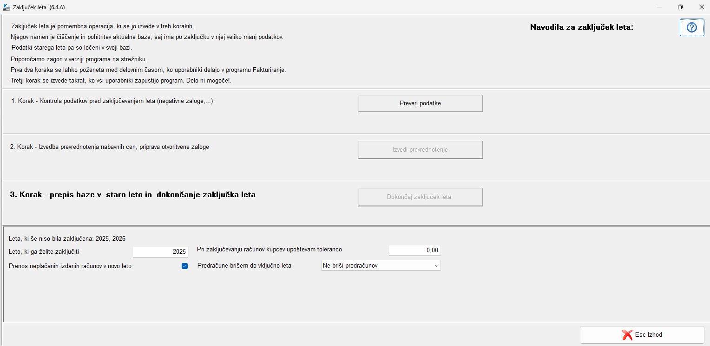This screenshot has height=346, width=710.
Task: Click the year field containing 2025
Action: point(160,251)
